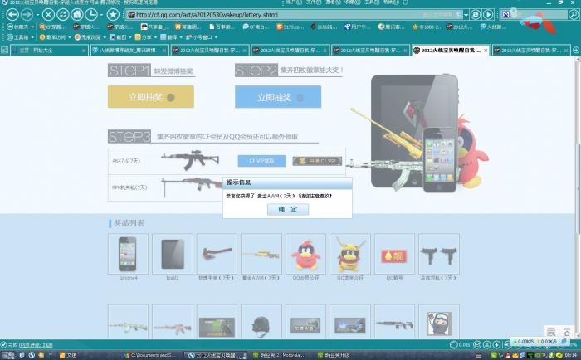Add a new tab with the plus icon

click(576, 50)
